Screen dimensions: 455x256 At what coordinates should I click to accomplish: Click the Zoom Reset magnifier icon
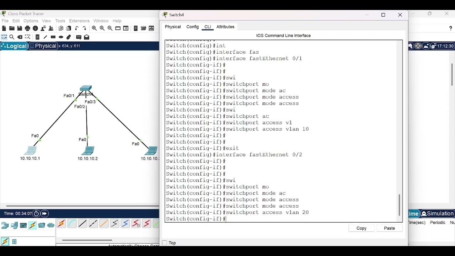pos(102,28)
